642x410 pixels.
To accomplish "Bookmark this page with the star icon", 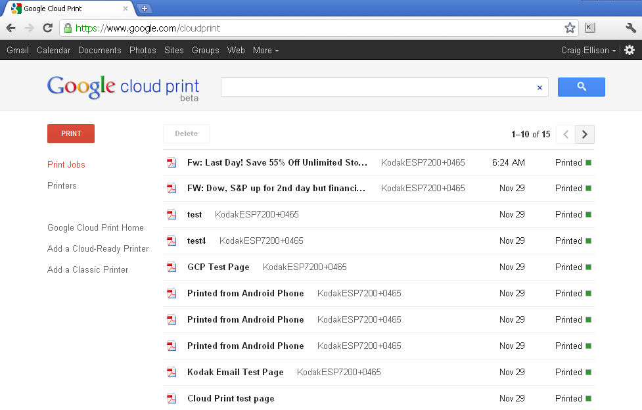I will click(570, 28).
